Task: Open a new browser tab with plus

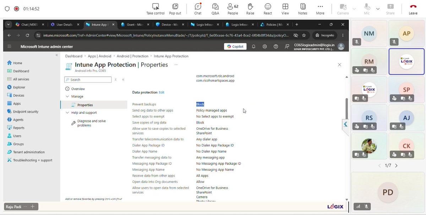Action: [x=297, y=25]
